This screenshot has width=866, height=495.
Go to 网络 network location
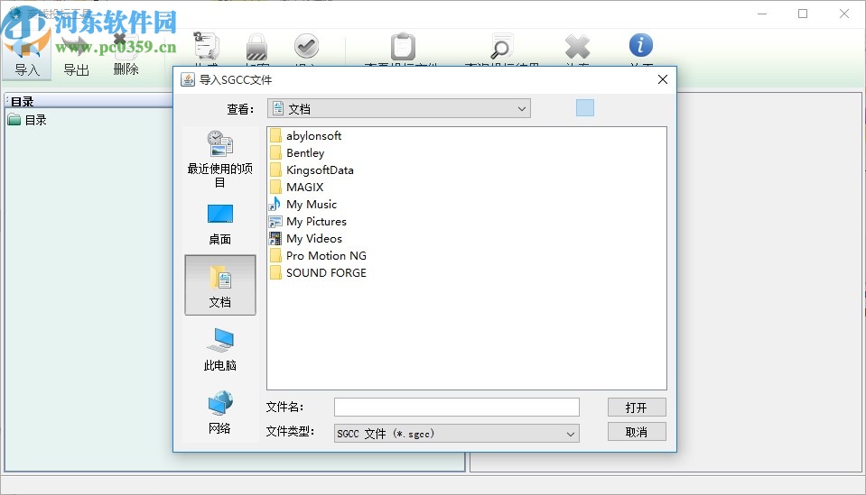pyautogui.click(x=219, y=412)
